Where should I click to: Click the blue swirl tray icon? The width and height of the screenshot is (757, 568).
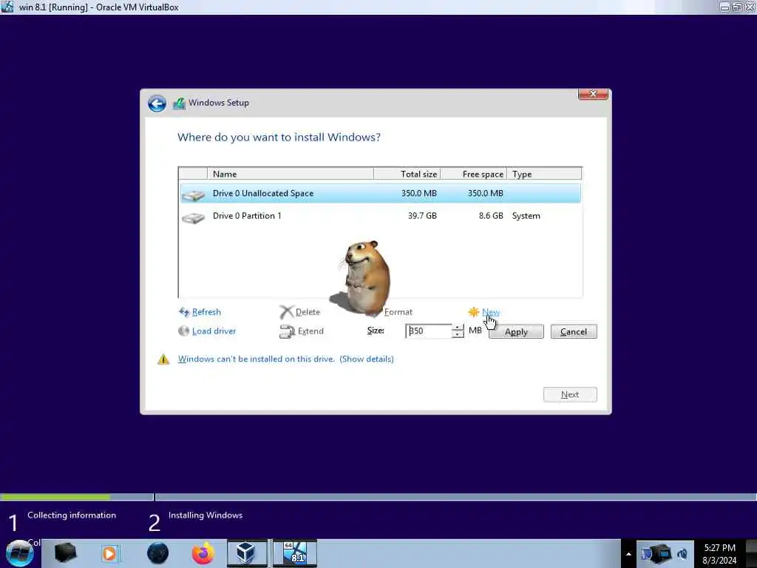(x=682, y=554)
